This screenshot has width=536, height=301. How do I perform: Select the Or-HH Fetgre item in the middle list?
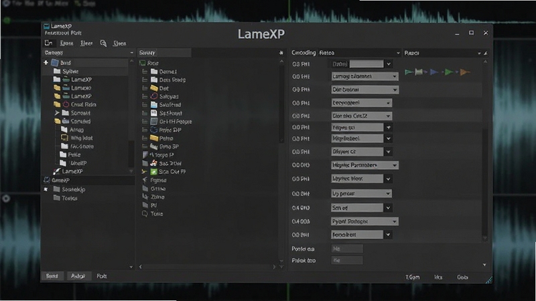172,122
